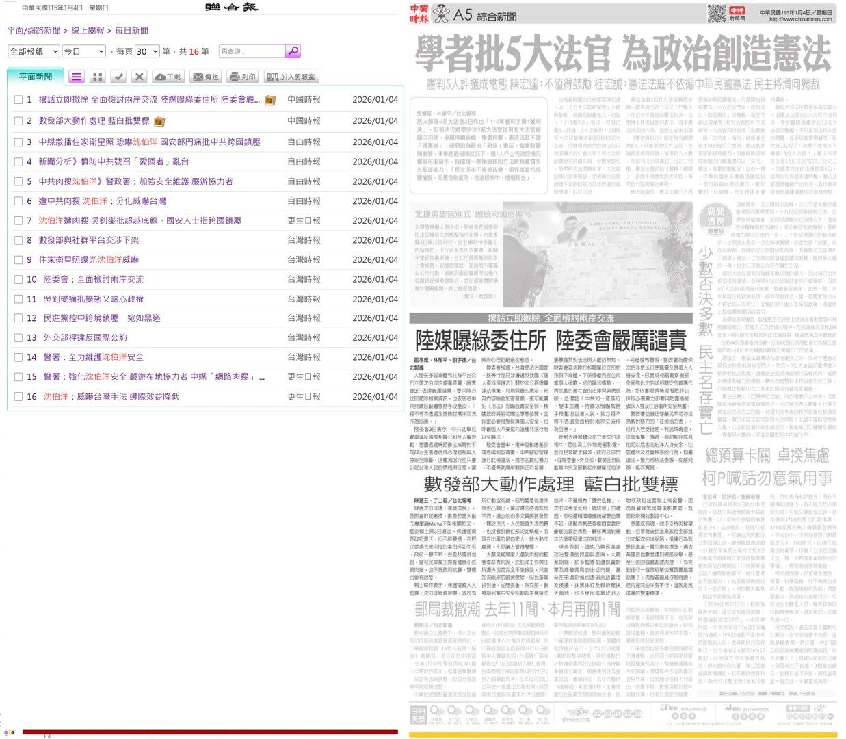846x739 pixels.
Task: Switch to list view icon
Action: [x=77, y=77]
